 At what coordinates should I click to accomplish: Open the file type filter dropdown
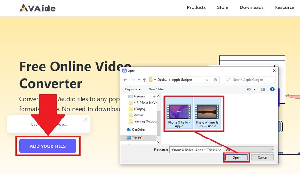249,150
